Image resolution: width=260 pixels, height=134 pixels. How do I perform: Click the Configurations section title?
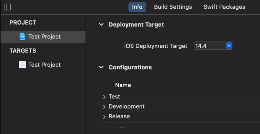[x=130, y=67]
